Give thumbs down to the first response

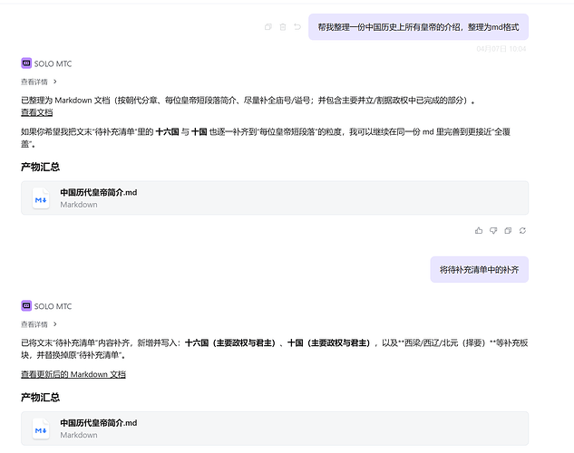(x=493, y=230)
